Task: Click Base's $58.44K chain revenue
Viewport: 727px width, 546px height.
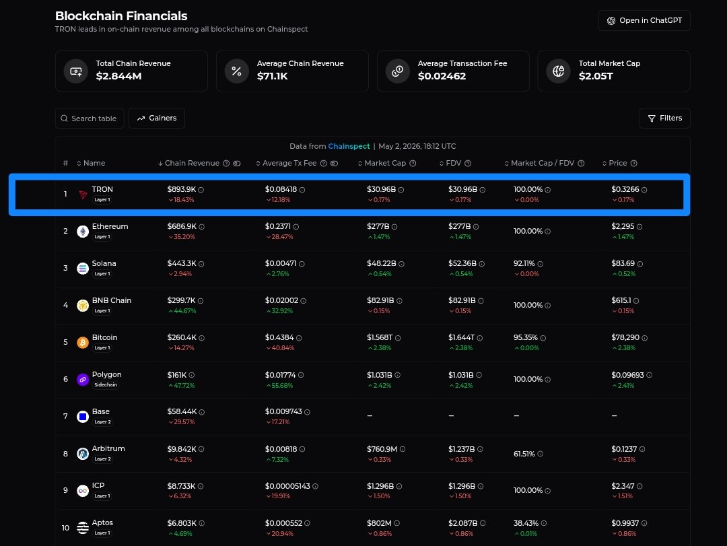Action: pyautogui.click(x=182, y=412)
